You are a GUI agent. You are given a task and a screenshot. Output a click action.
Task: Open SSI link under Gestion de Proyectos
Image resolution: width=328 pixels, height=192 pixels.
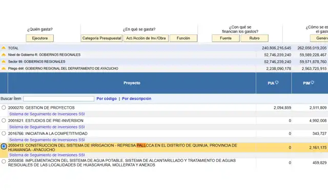tap(47, 114)
